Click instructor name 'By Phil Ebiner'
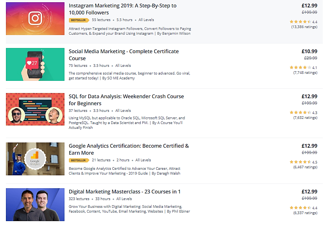This screenshot has width=325, height=227. (178, 211)
